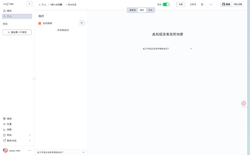The height and width of the screenshot is (155, 250).
Task: Open 变量 variables page
Action: point(17,124)
